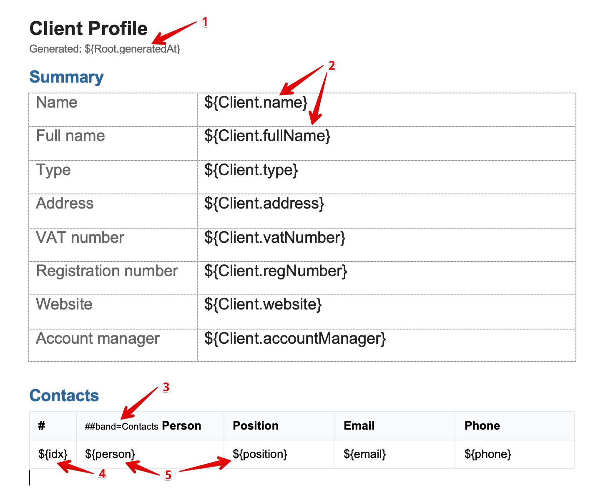The image size is (598, 488).
Task: Click the ${Client.website} placeholder cell
Action: click(263, 304)
